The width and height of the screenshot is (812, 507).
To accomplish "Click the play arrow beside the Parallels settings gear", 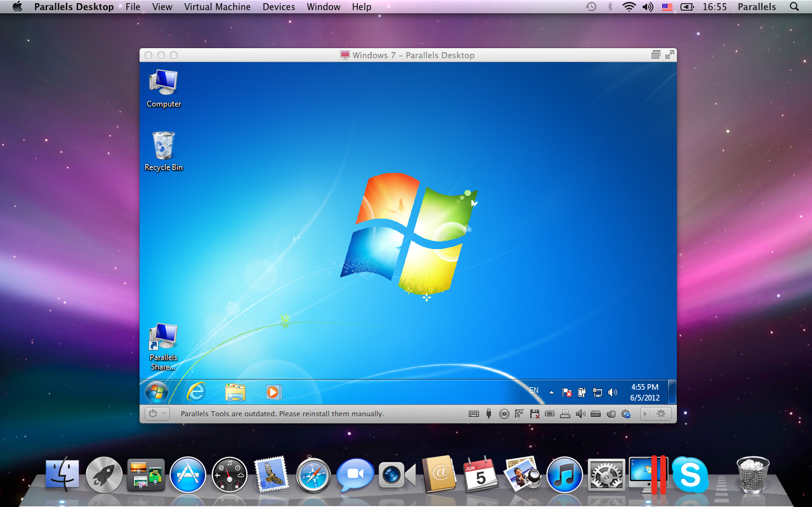I will coord(646,414).
